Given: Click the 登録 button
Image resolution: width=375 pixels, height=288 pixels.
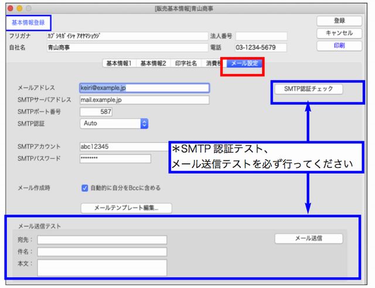Looking at the screenshot, I should 339,20.
